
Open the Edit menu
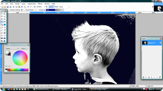(7, 4)
